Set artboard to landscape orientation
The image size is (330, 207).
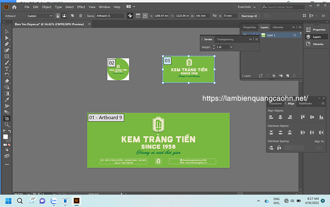[x=64, y=16]
